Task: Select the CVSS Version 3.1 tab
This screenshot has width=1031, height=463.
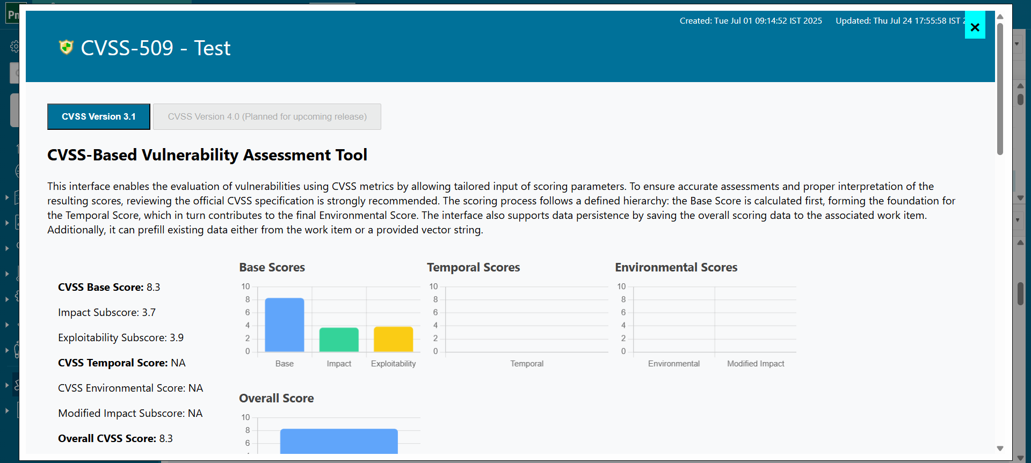Action: point(99,116)
